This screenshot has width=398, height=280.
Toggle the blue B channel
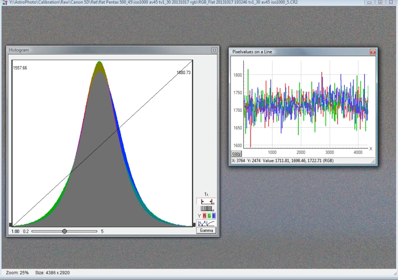pos(214,216)
